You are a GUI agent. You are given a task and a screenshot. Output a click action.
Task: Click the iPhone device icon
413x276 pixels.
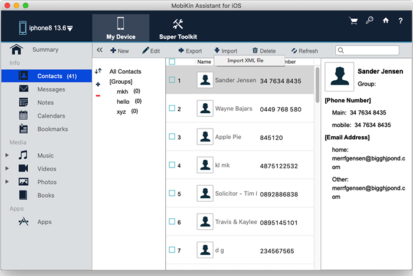point(22,28)
